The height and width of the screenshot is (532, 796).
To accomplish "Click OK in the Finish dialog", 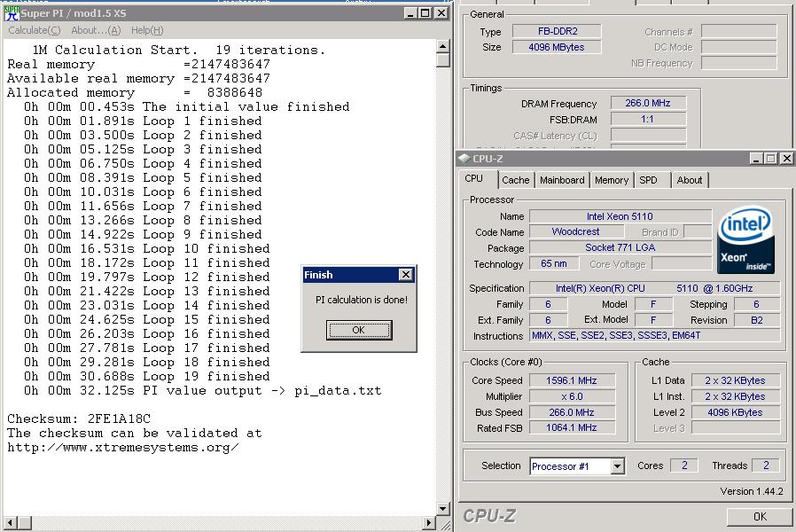I will pyautogui.click(x=359, y=330).
